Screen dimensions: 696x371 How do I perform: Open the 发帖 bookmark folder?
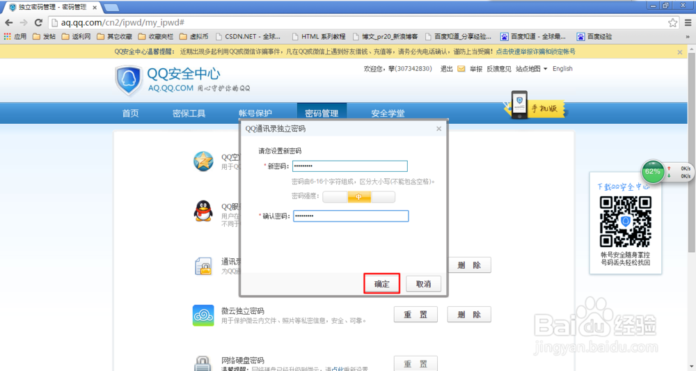[45, 36]
